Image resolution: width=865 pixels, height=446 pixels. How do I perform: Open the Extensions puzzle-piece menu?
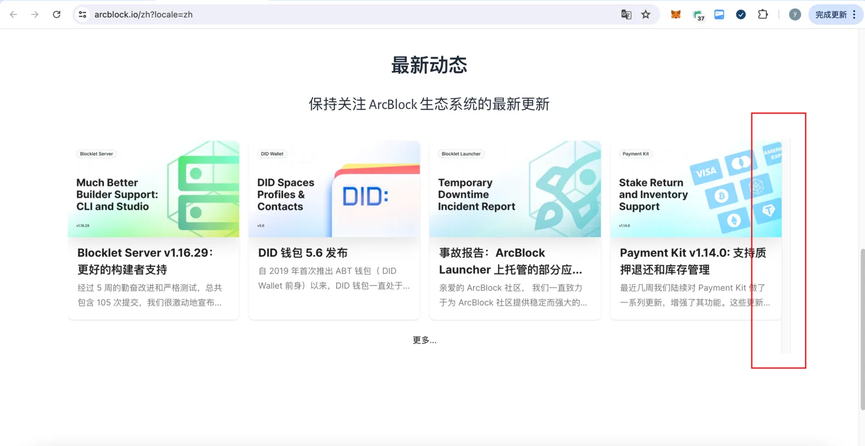coord(763,15)
